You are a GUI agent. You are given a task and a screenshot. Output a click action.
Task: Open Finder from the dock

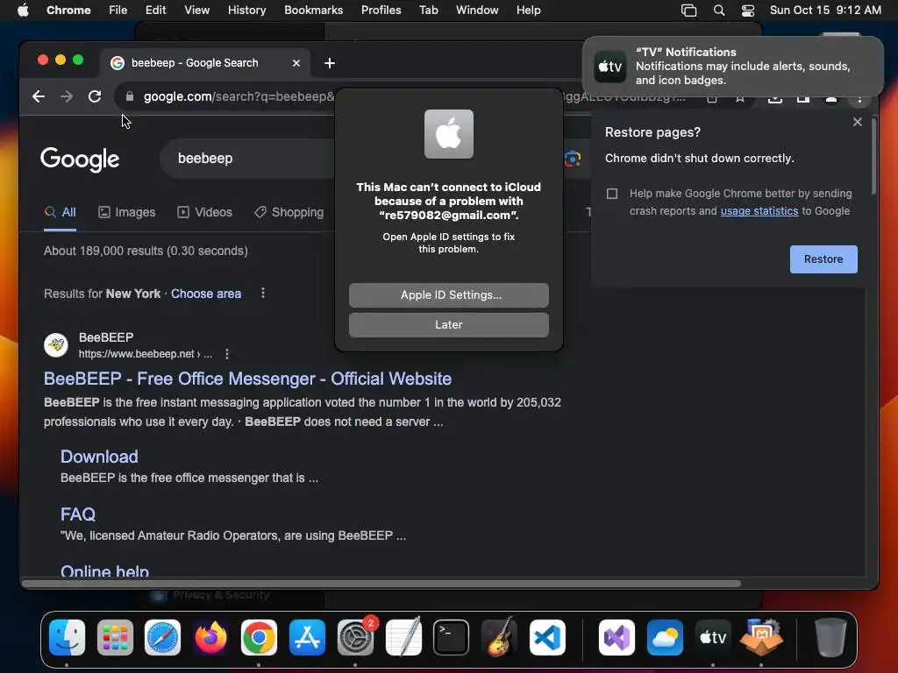[67, 638]
